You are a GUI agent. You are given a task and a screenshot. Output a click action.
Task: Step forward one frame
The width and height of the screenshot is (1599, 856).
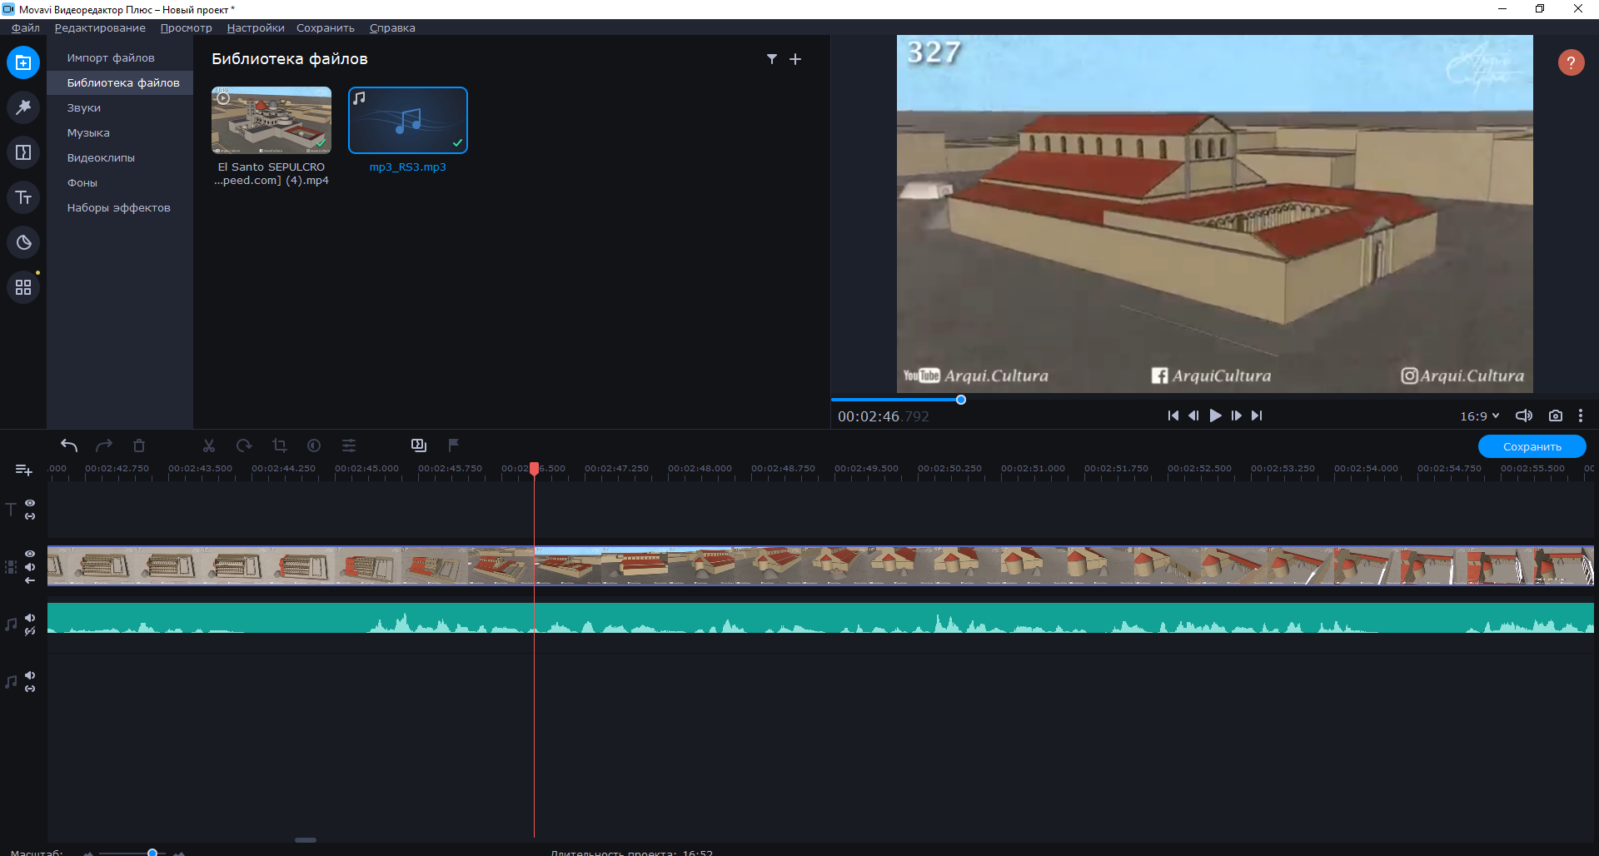click(x=1237, y=416)
